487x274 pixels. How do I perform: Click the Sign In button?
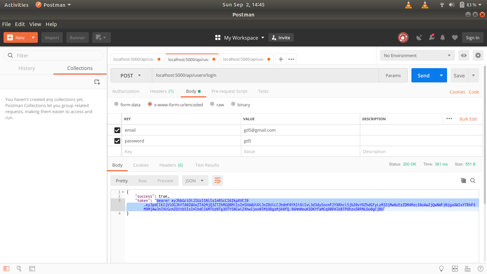(x=472, y=37)
